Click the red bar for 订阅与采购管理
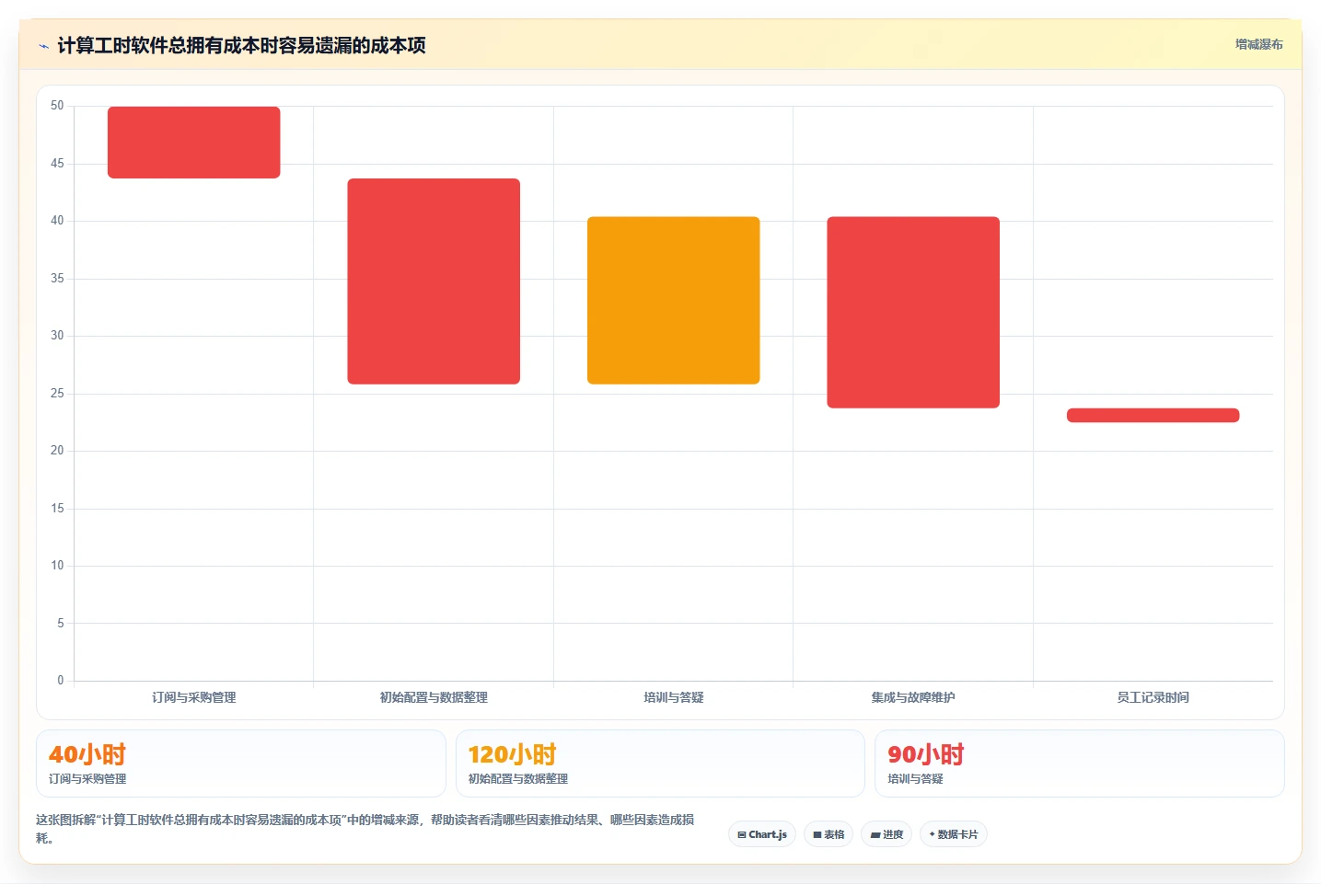 [x=194, y=143]
